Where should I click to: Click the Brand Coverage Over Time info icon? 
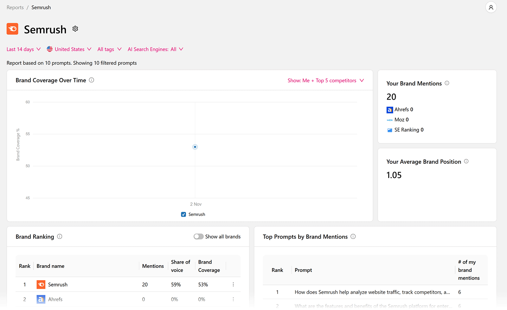tap(92, 80)
